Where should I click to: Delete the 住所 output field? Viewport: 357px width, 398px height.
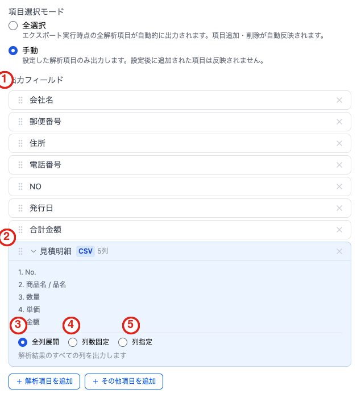(339, 143)
